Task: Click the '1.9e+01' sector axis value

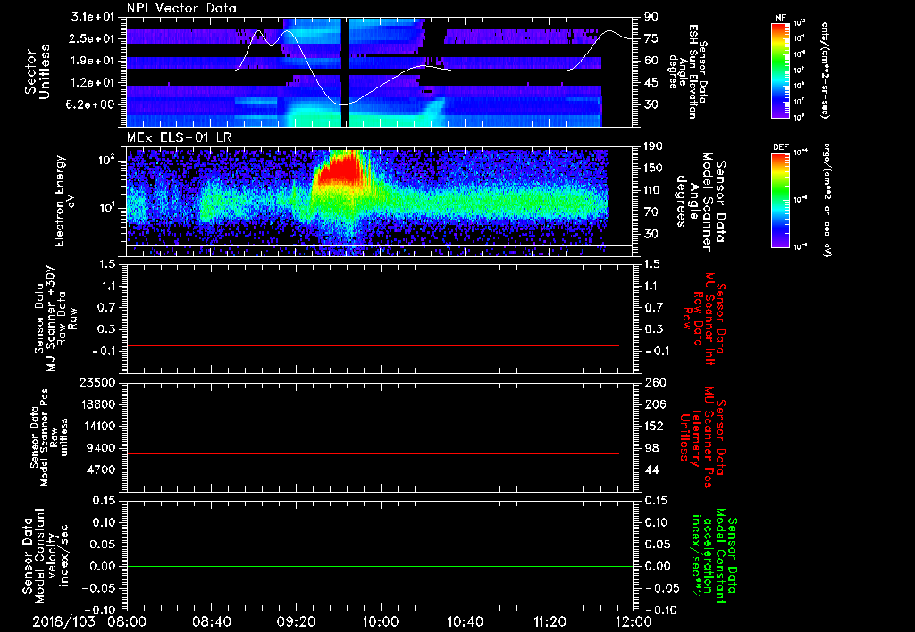Action: pos(92,61)
